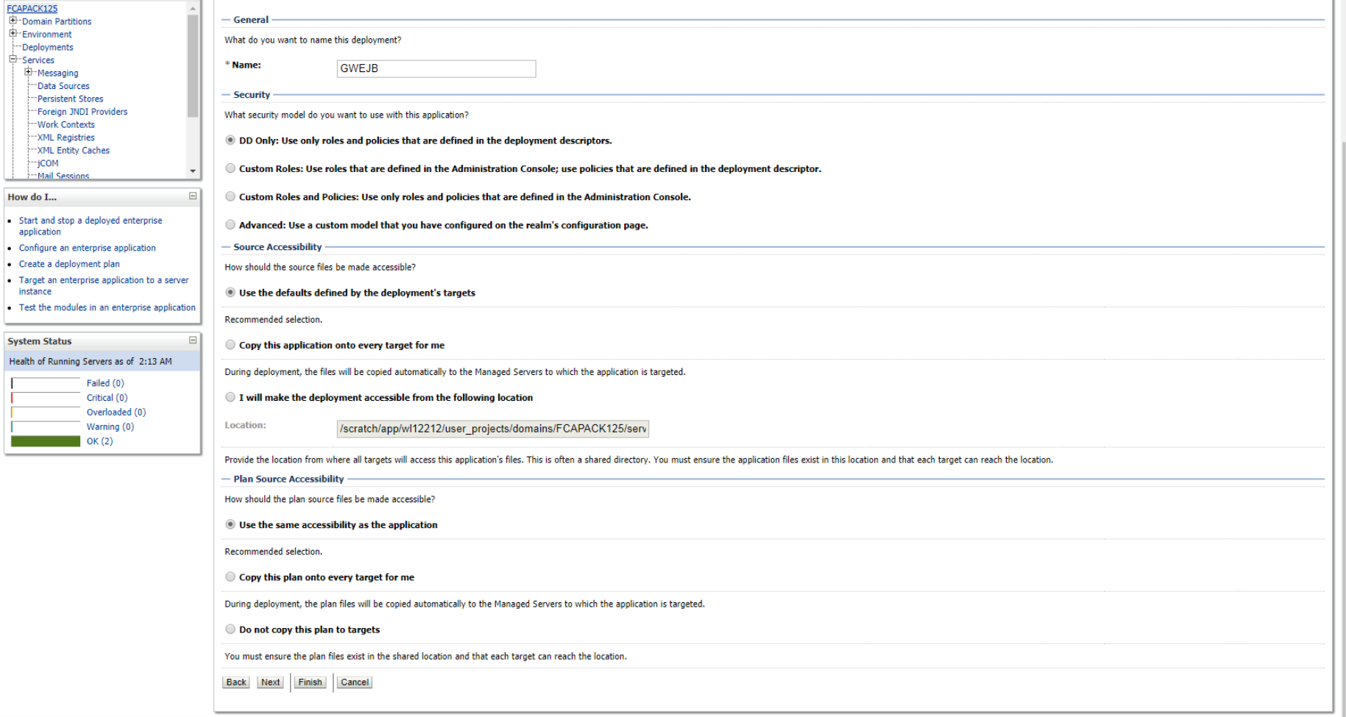Open the Deployments tree item
The image size is (1346, 717).
(x=48, y=46)
